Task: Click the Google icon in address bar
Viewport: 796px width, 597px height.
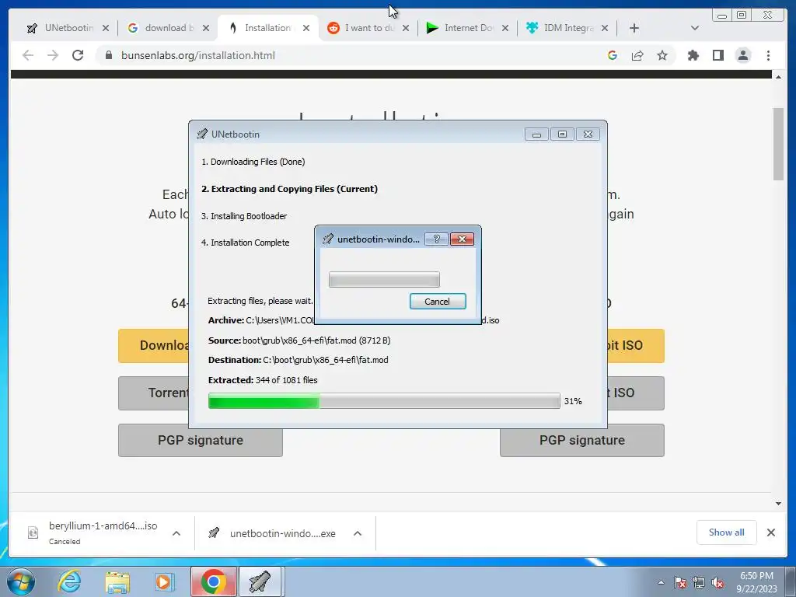Action: click(x=613, y=55)
